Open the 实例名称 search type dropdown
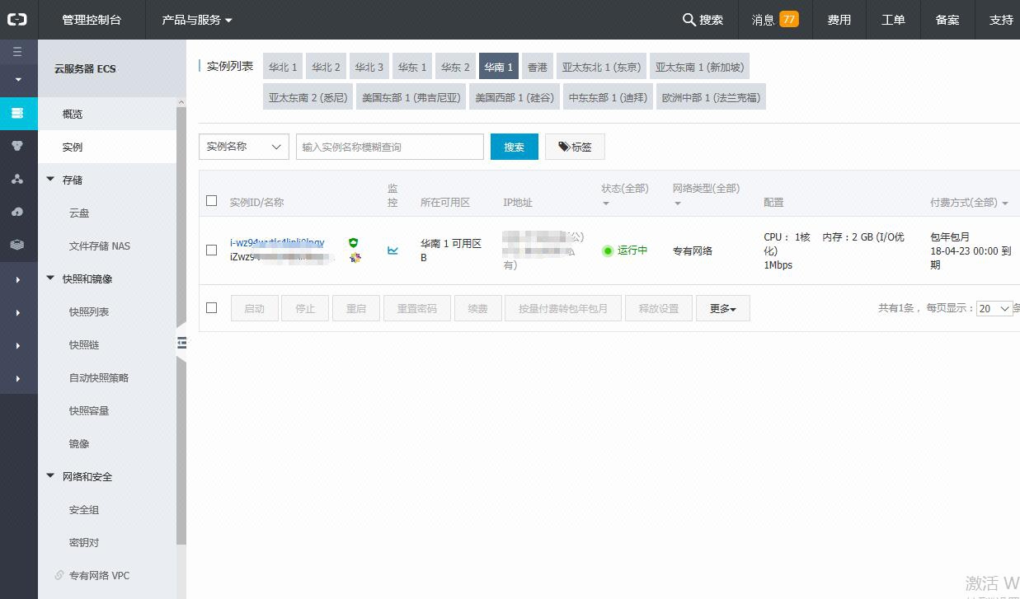 tap(243, 147)
